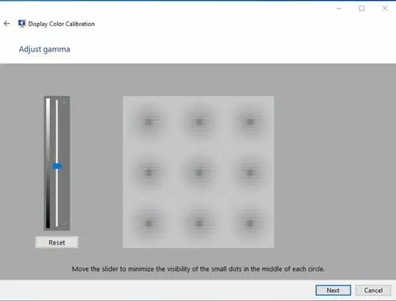Image resolution: width=396 pixels, height=301 pixels.
Task: Click the blue gamma slider thumb
Action: (57, 166)
